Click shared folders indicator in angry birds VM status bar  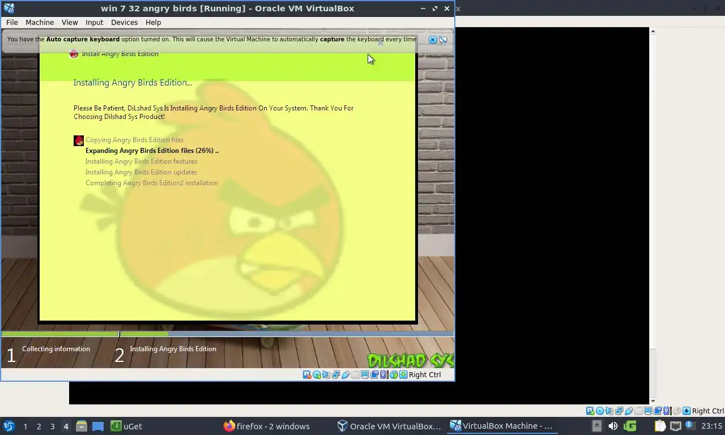(x=355, y=374)
